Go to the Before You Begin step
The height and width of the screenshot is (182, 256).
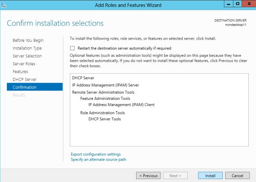point(28,40)
